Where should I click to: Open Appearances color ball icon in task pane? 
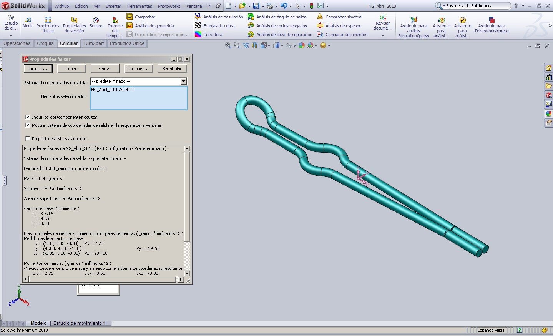pos(548,114)
